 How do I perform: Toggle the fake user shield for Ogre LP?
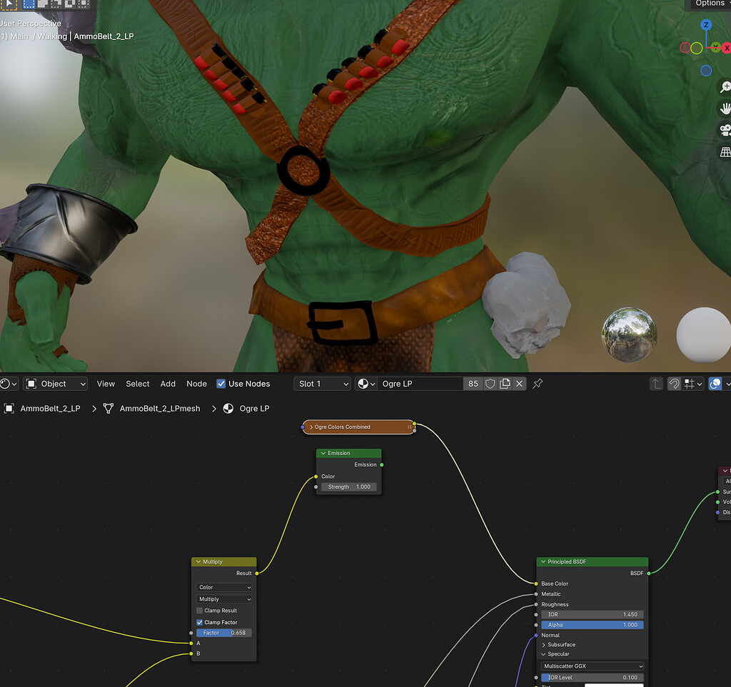click(490, 383)
